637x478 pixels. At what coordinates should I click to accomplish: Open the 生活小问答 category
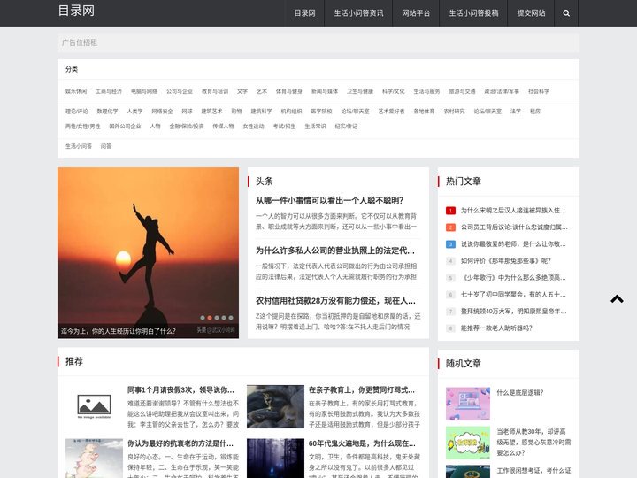79,146
